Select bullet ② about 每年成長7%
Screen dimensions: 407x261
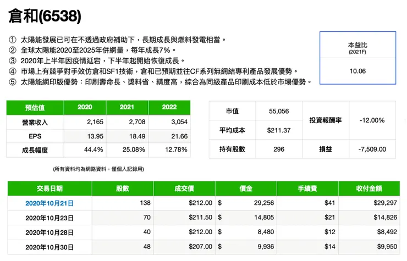pos(92,50)
